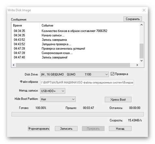Click the elapsed time 00:03:47

pyautogui.click(x=88, y=108)
